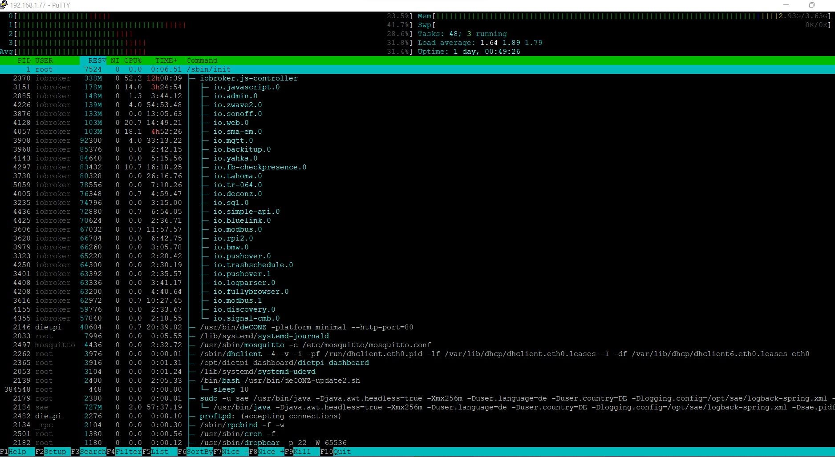Sort by the PID column header
835x457 pixels.
click(24, 60)
